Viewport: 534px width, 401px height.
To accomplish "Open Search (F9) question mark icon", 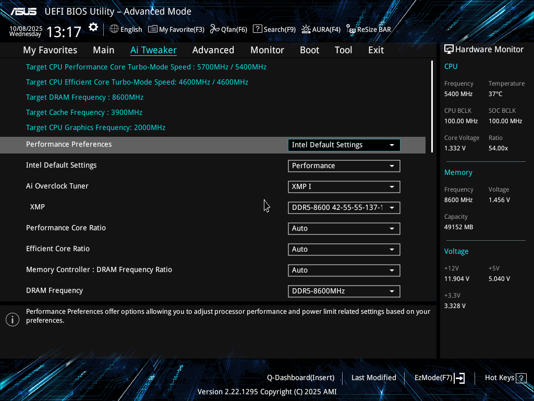I will click(x=257, y=29).
